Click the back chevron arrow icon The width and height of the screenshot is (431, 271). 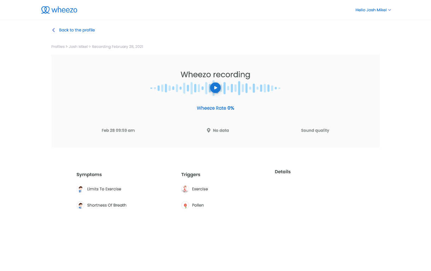tap(54, 30)
